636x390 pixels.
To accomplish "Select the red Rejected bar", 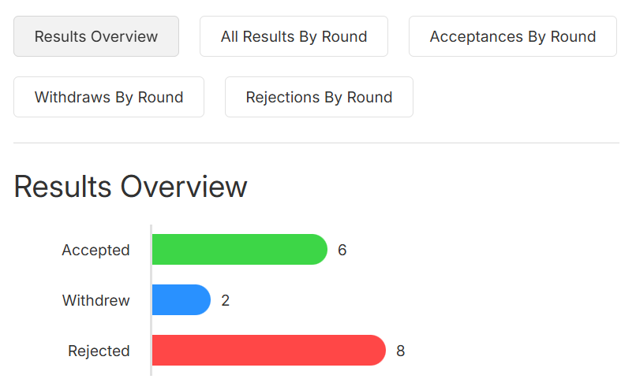I will pos(269,351).
